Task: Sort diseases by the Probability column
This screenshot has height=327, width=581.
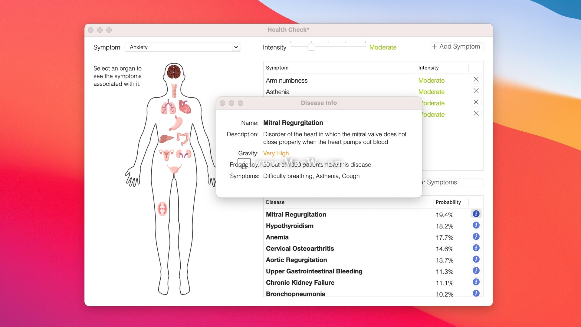Action: (448, 202)
